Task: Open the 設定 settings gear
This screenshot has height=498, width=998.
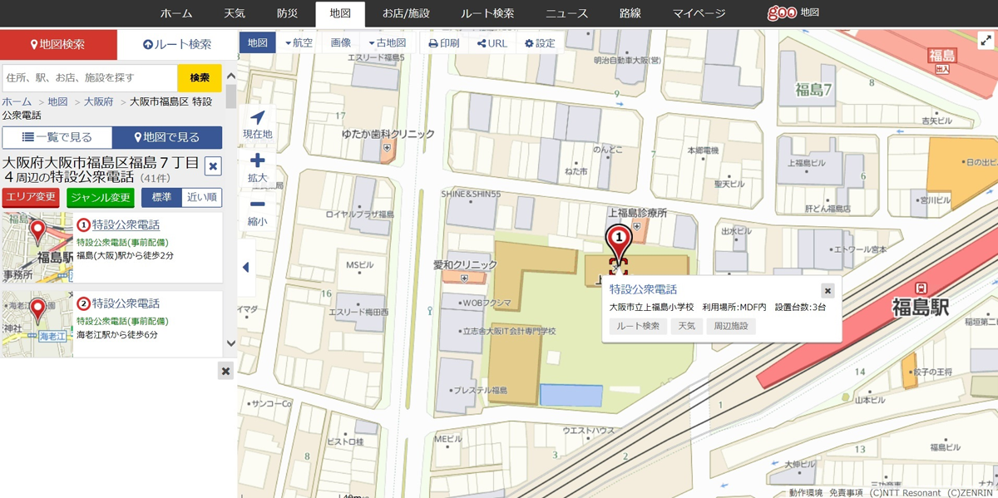Action: [x=540, y=43]
